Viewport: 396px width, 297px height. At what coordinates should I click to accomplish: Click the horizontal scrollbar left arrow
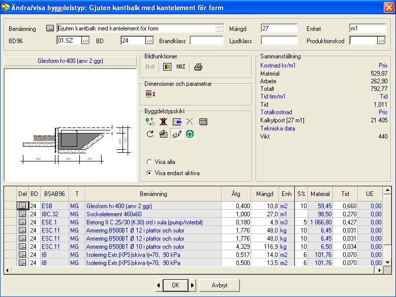point(8,270)
